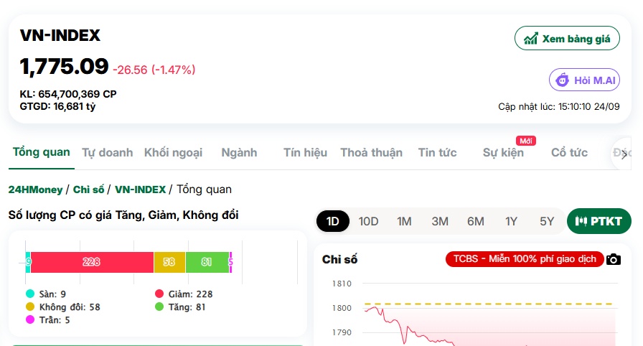Click the candlestick icon in PTKT button

tap(581, 221)
